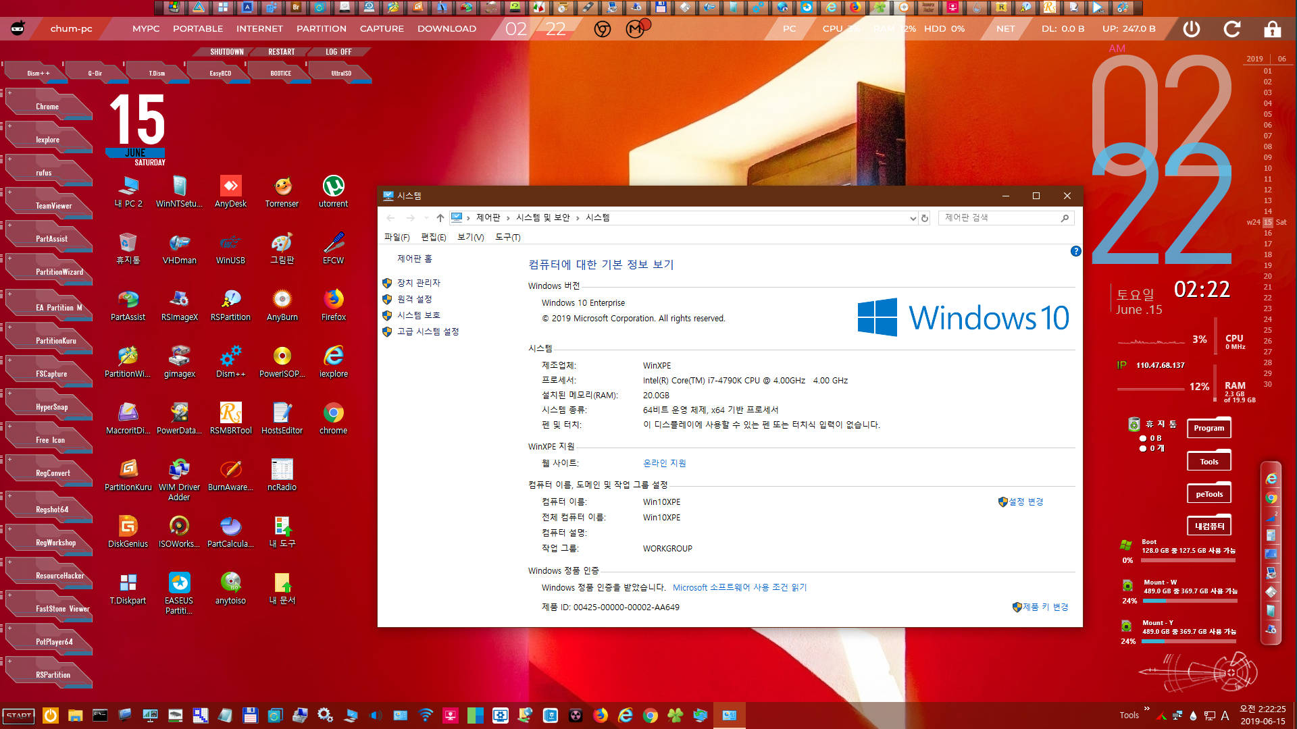The height and width of the screenshot is (729, 1297).
Task: Launch gimagex desktop icon
Action: [179, 362]
